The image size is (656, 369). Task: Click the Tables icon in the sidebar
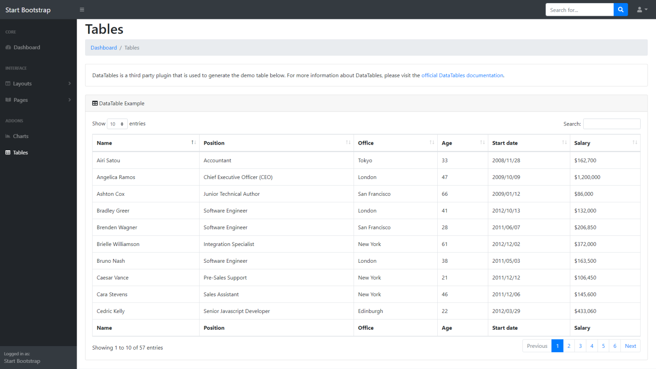(x=8, y=153)
